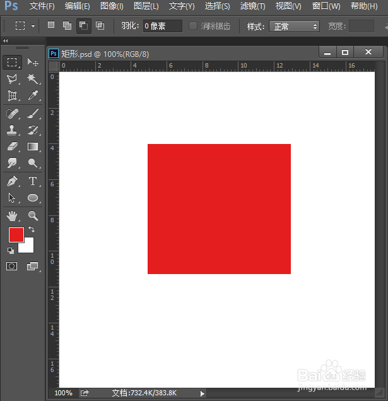Screen dimensions: 388x401
Task: Swap foreground and background colors
Action: click(x=32, y=229)
